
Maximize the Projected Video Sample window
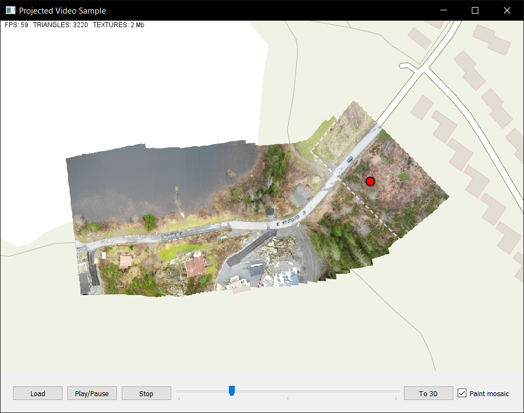point(475,10)
